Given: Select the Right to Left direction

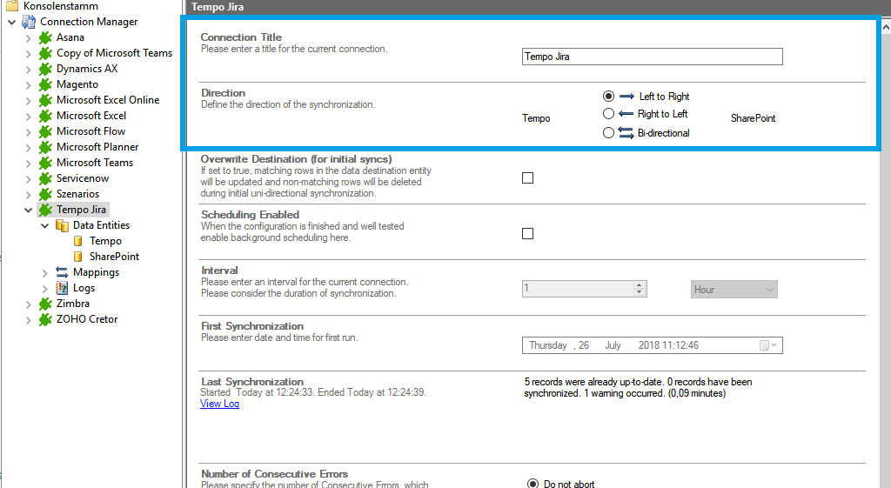Looking at the screenshot, I should pyautogui.click(x=609, y=114).
